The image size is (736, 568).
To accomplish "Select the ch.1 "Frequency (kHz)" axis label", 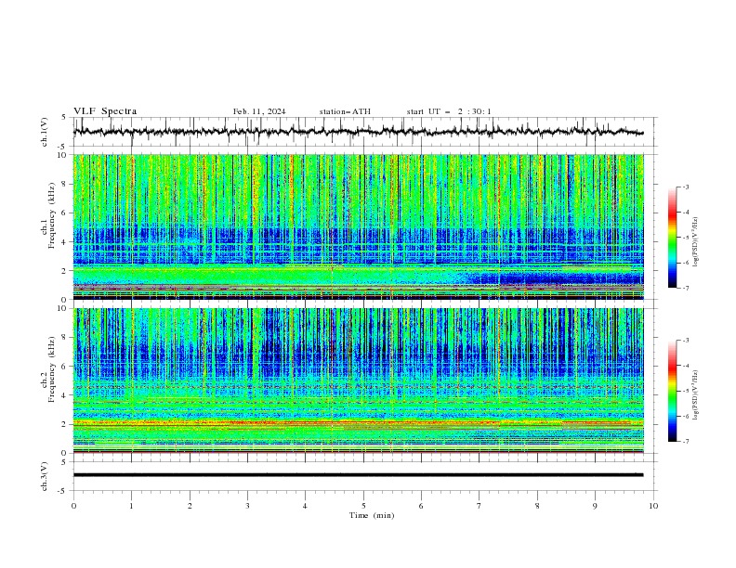I will 52,215.
